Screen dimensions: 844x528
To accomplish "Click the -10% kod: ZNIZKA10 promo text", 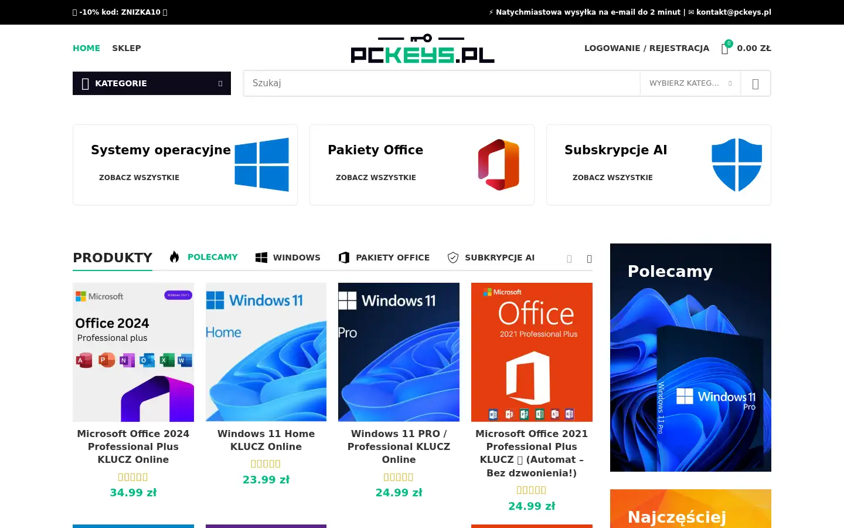I will click(120, 12).
